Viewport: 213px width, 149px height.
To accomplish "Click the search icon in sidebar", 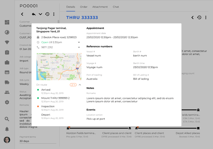I will coord(7,119).
